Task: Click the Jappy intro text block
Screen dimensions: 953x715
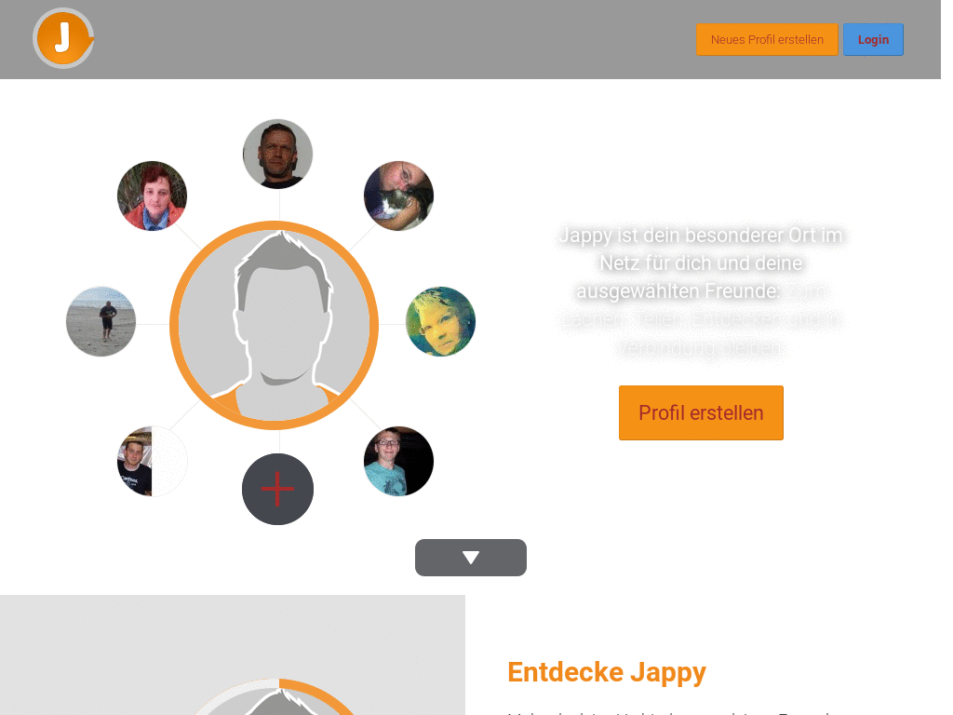Action: (x=701, y=291)
